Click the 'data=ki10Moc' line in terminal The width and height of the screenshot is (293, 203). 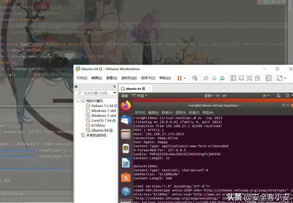tap(146, 166)
